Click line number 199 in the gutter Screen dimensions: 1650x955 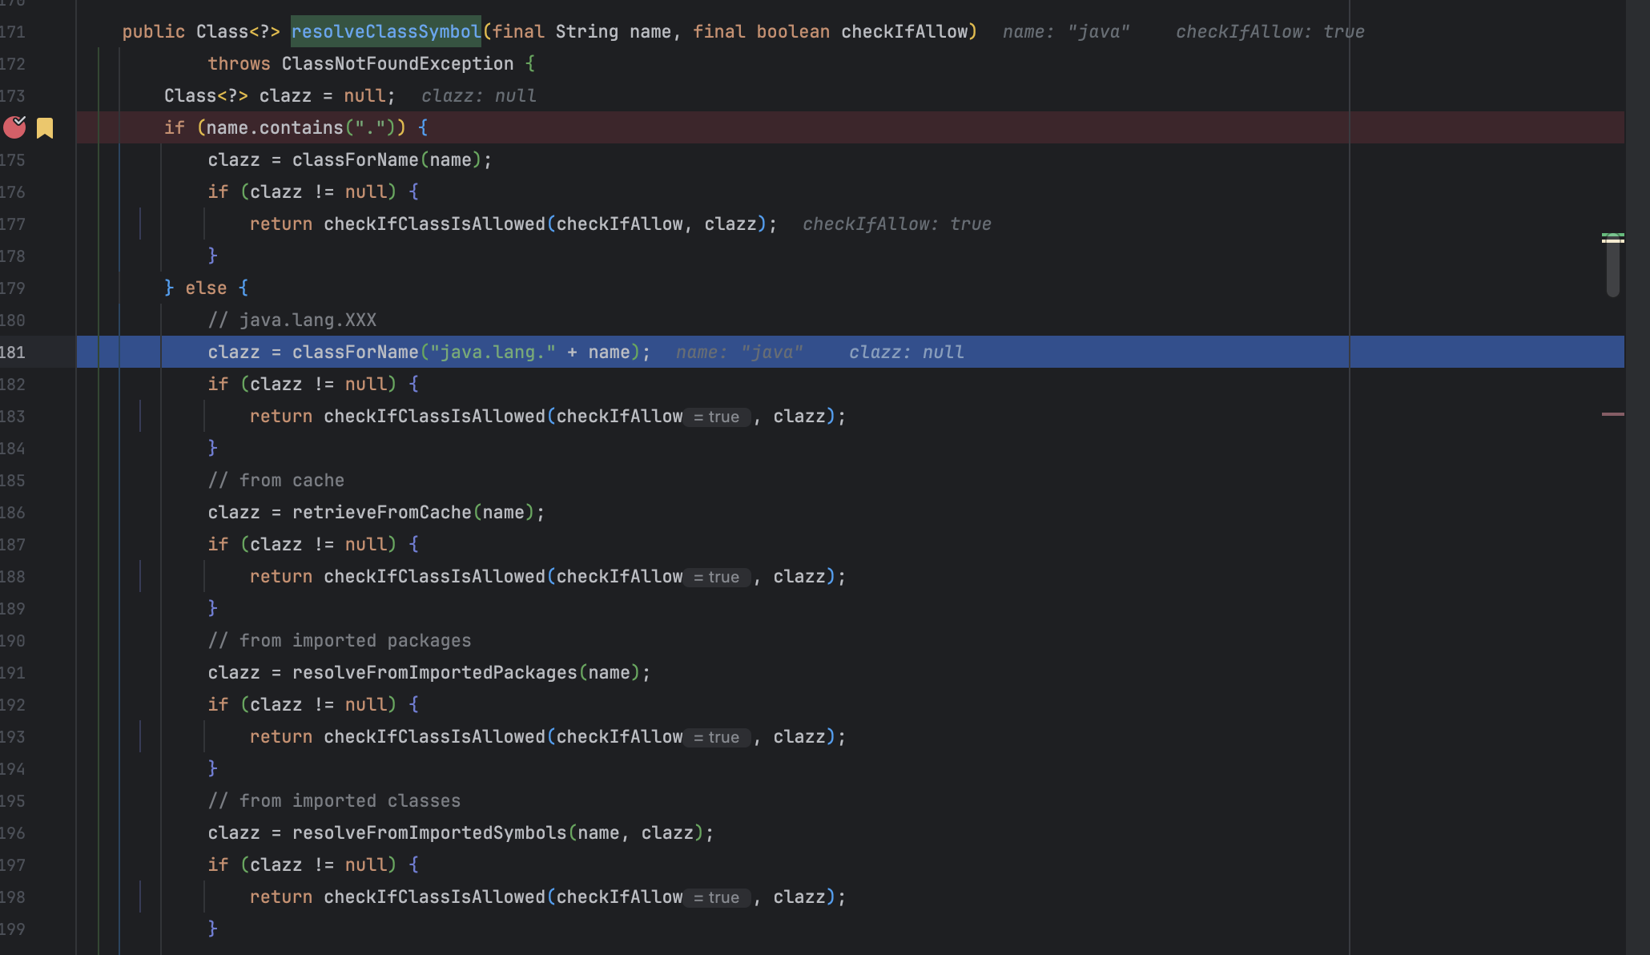[13, 929]
